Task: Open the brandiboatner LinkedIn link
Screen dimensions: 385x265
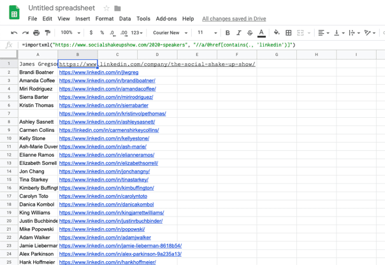Action: pos(107,80)
